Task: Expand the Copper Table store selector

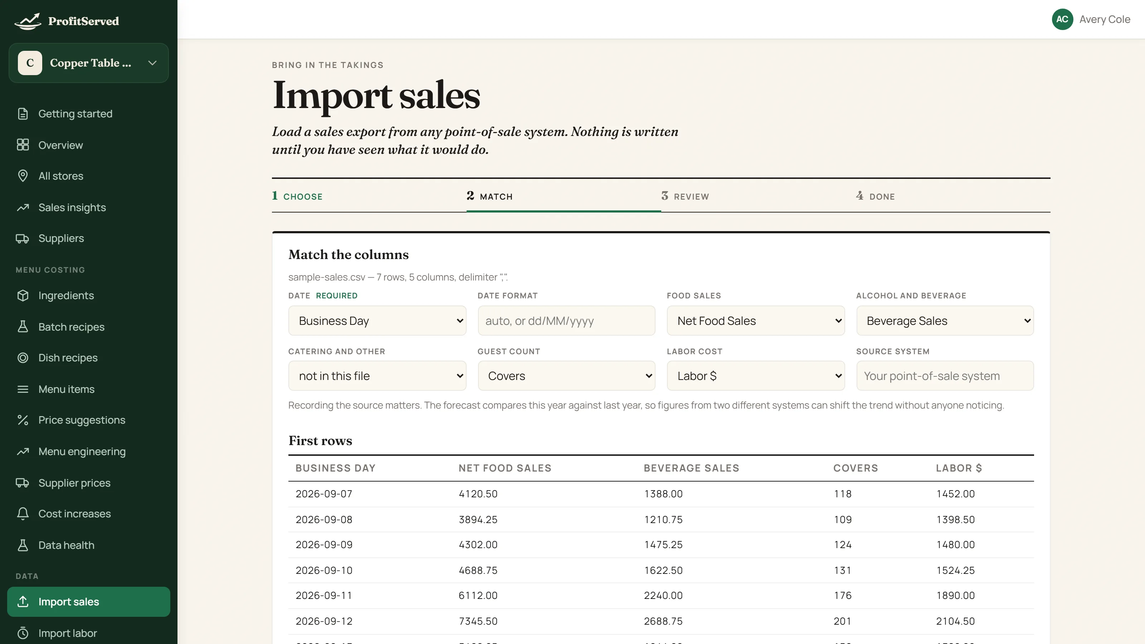Action: [88, 63]
